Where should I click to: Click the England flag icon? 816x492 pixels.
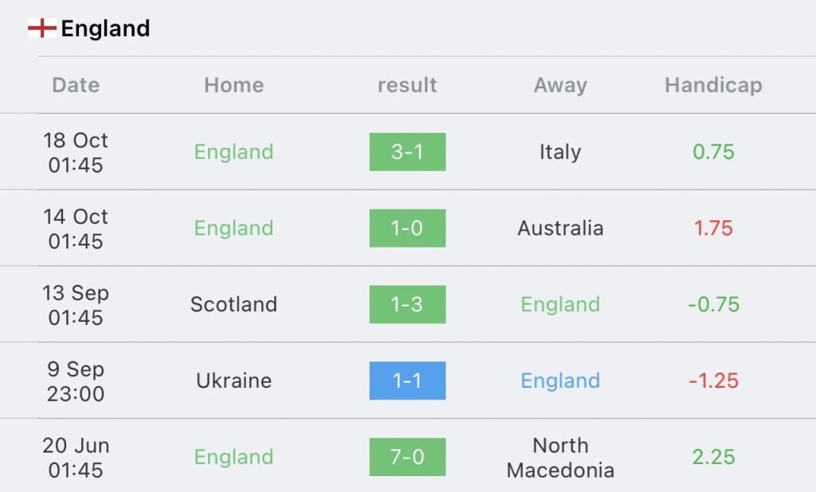42,28
